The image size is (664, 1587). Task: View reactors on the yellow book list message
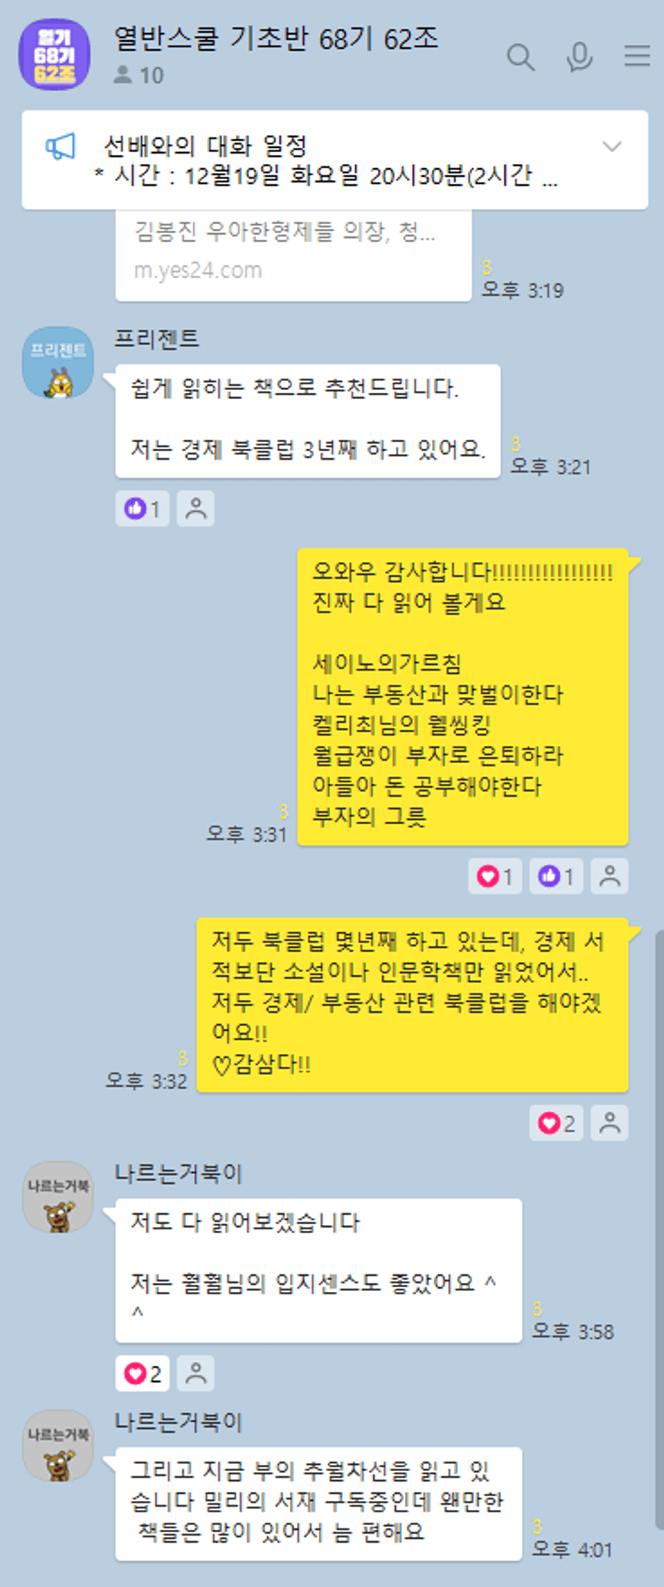click(x=610, y=876)
